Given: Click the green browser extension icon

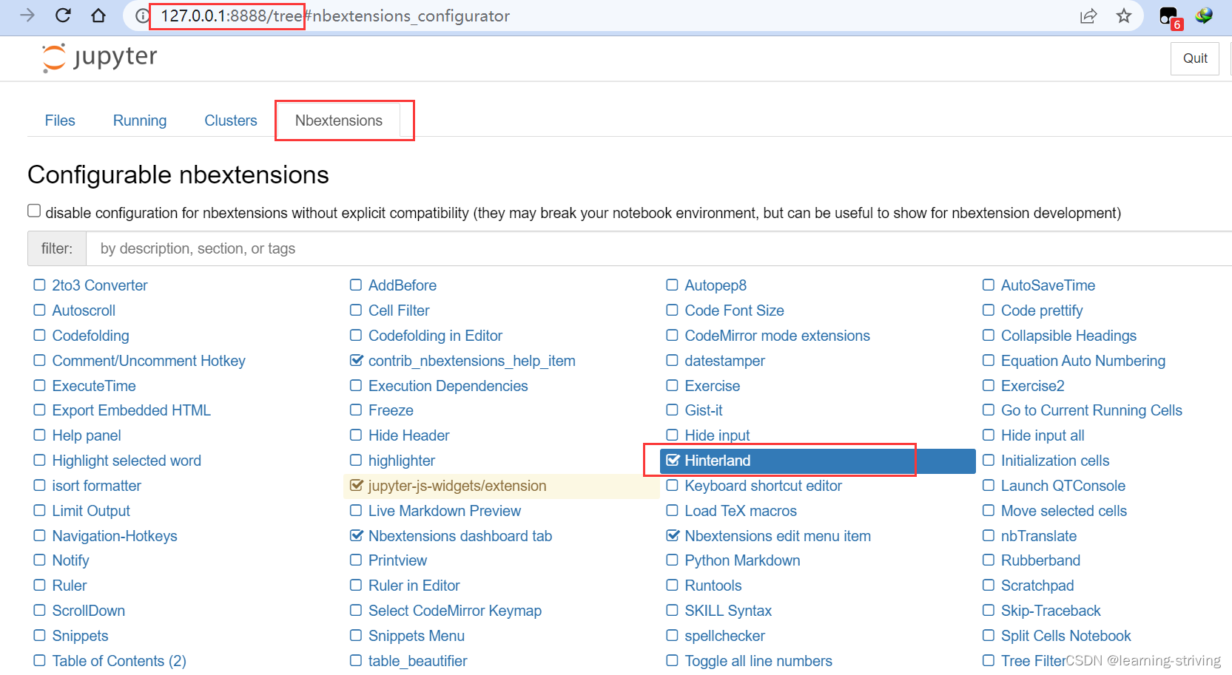Looking at the screenshot, I should (x=1204, y=16).
